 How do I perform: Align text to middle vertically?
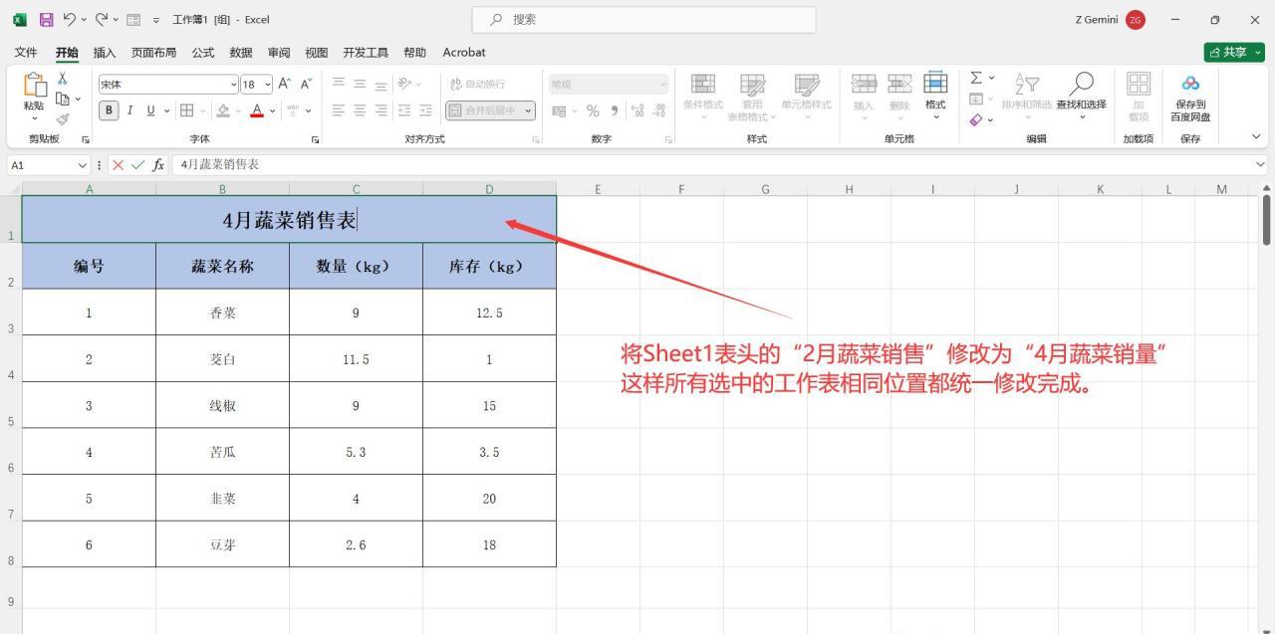pos(360,84)
